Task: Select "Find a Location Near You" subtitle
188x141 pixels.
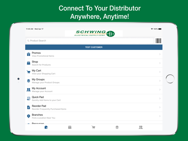Action: pos(44,118)
